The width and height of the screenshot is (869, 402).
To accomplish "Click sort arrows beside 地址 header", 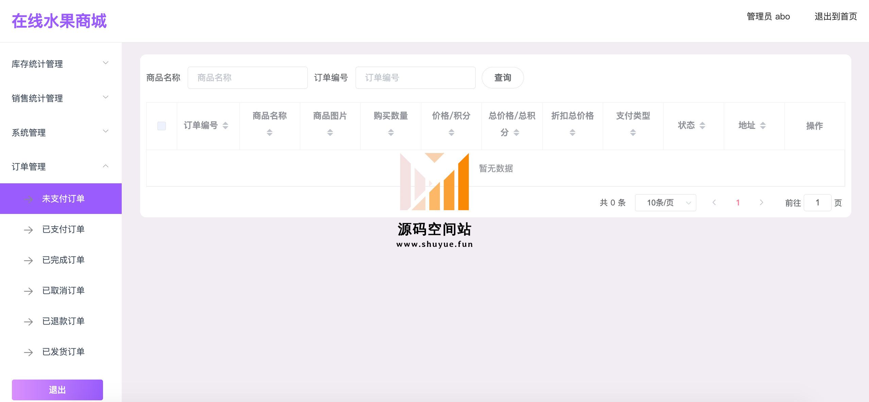I will coord(763,125).
